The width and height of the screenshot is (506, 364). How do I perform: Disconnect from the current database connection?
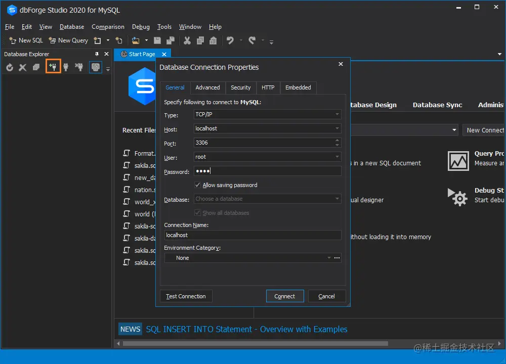click(80, 66)
